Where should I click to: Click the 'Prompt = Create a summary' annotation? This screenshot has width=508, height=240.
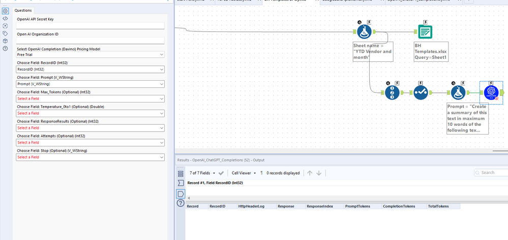pyautogui.click(x=467, y=118)
